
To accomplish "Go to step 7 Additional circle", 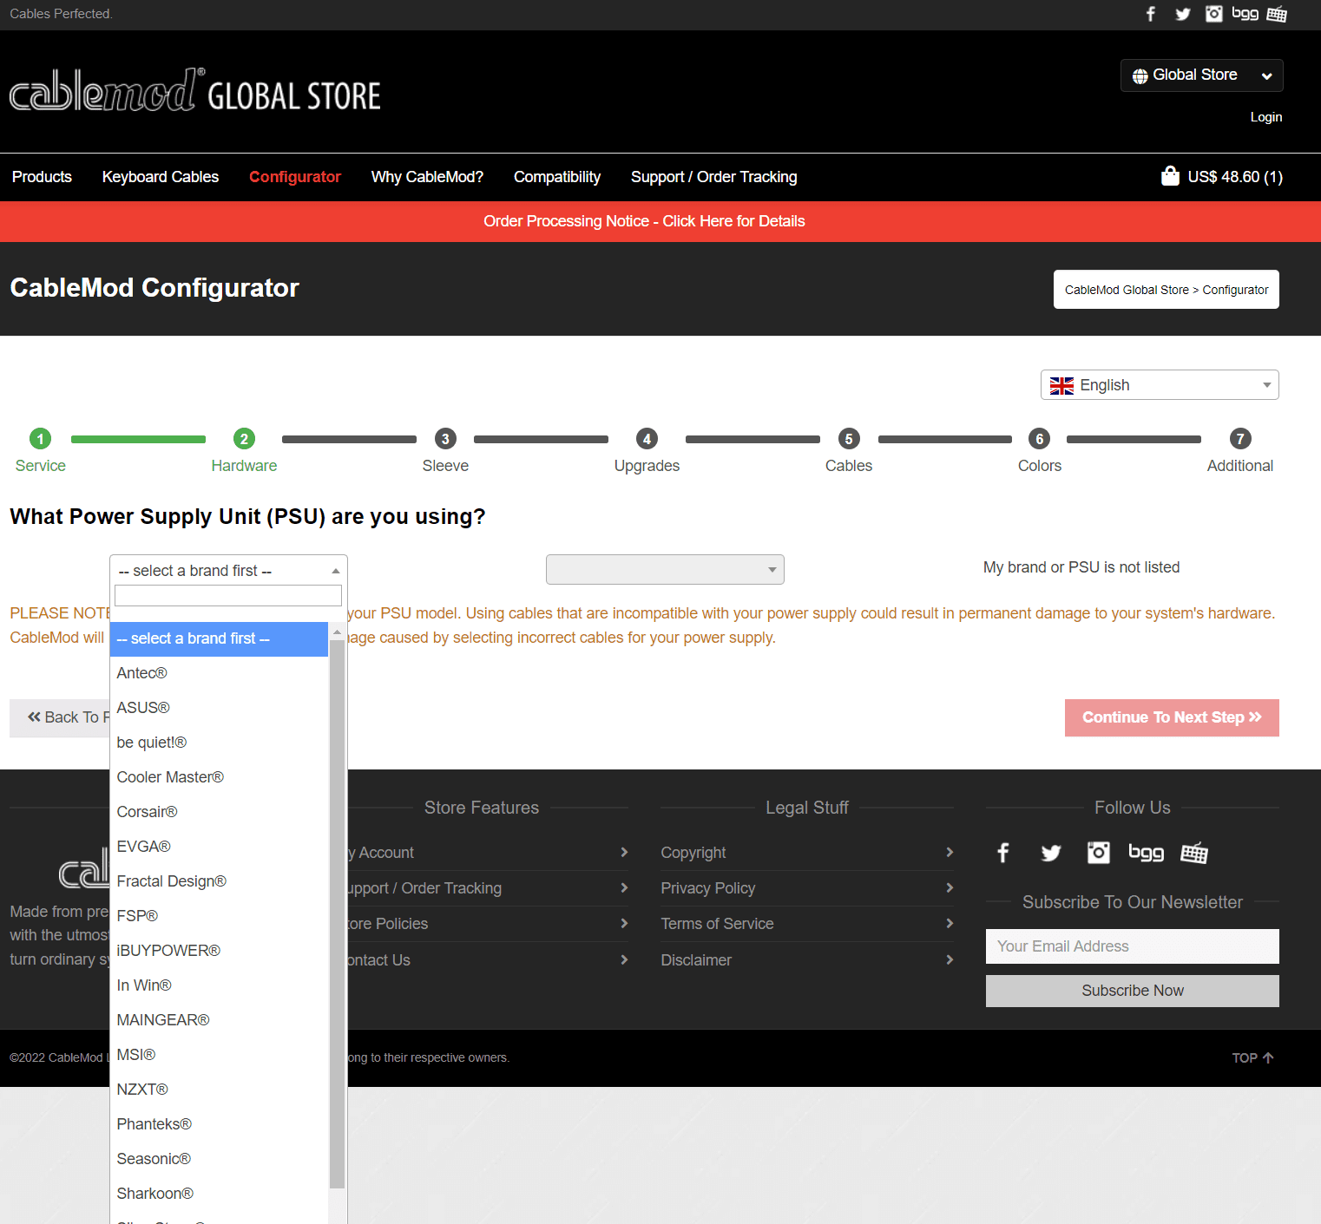I will pos(1240,439).
